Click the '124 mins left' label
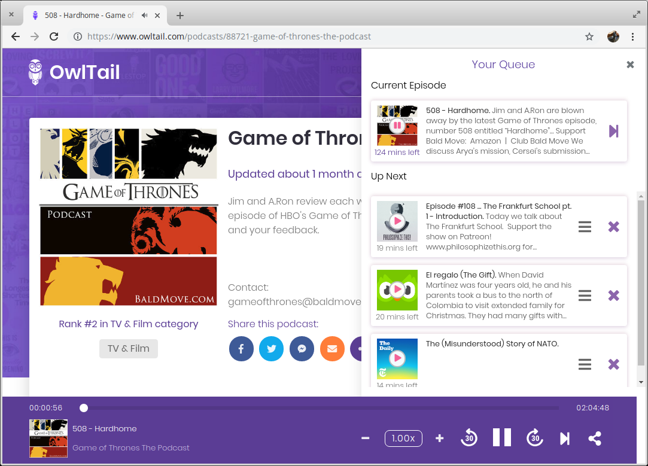 click(397, 152)
